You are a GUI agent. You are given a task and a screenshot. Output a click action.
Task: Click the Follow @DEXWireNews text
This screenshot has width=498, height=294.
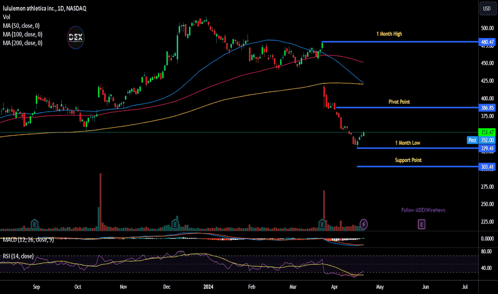pos(423,210)
